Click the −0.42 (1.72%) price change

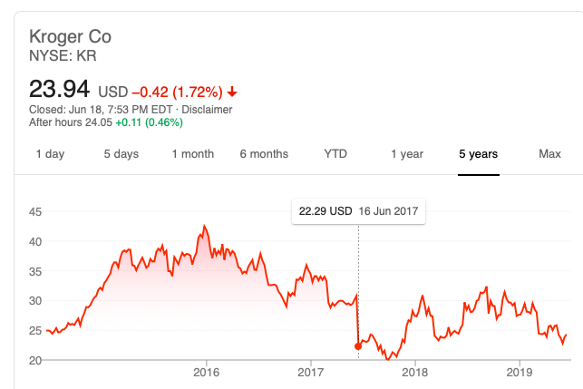coord(178,92)
